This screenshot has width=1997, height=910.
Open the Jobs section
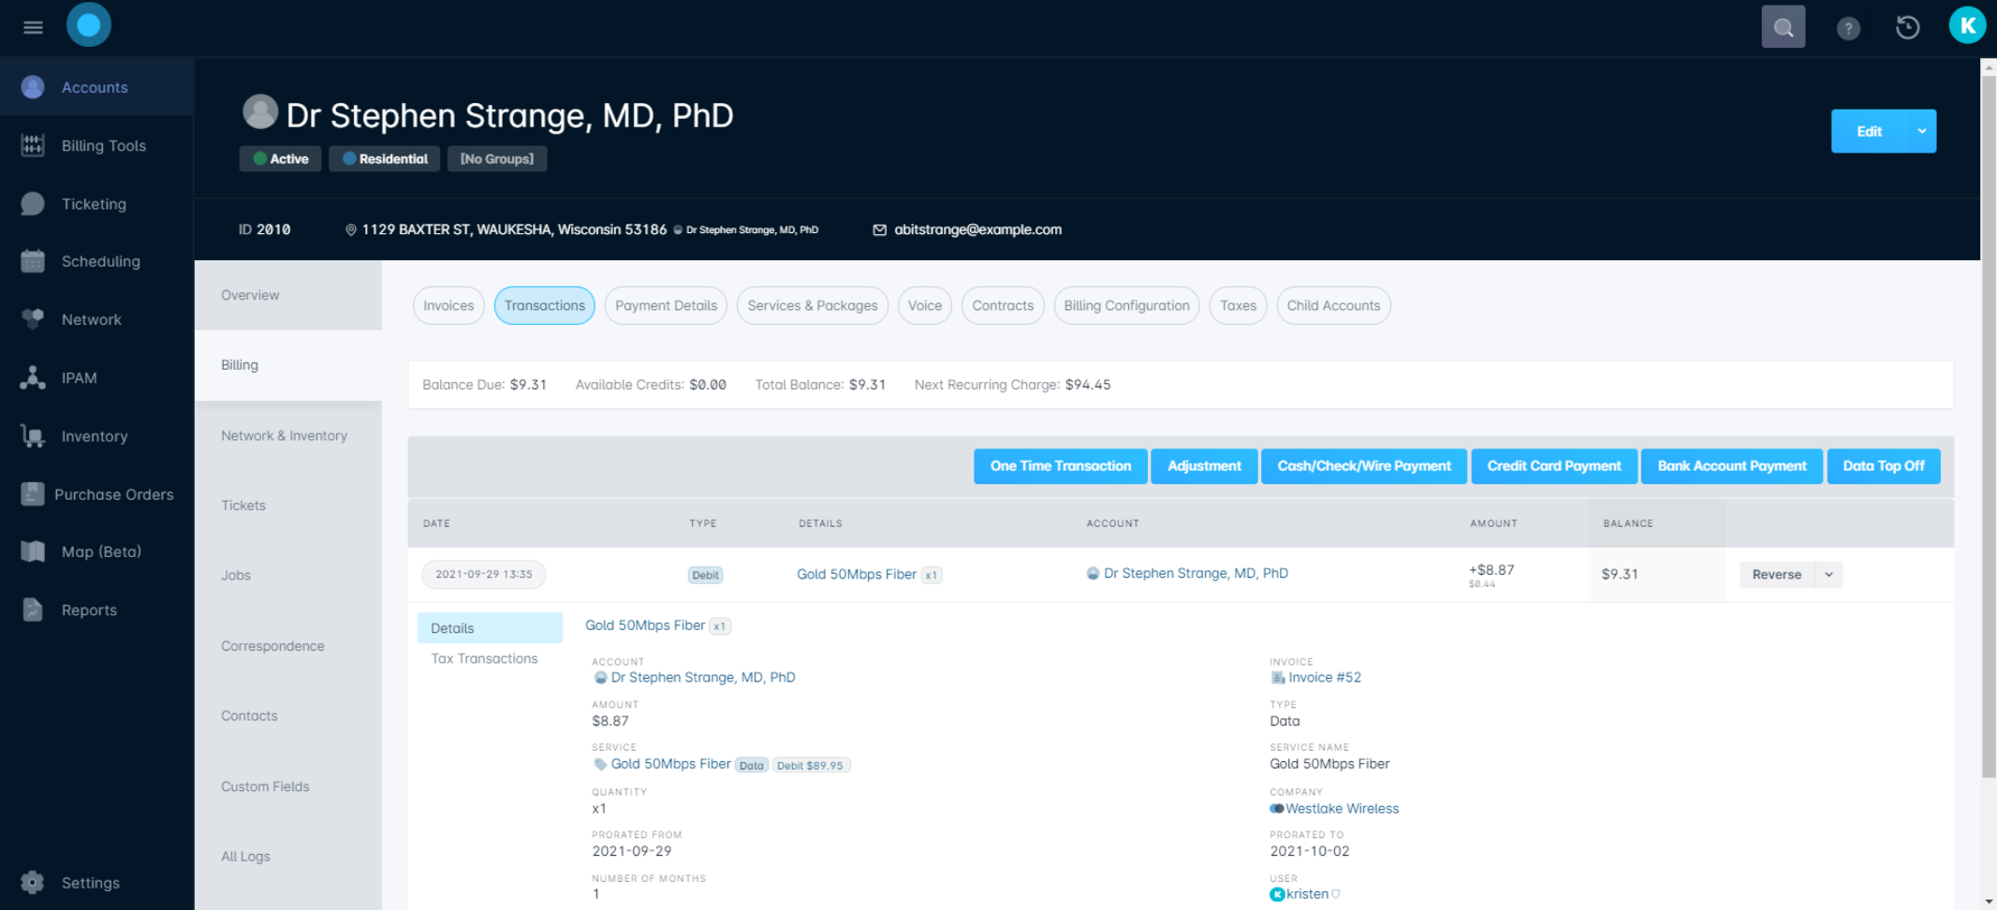click(x=288, y=576)
